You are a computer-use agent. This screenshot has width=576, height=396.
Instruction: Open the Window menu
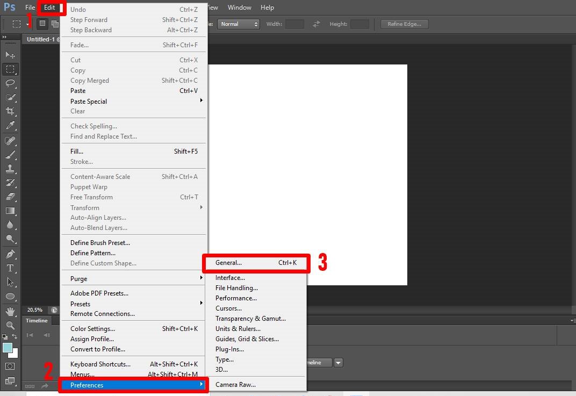240,8
